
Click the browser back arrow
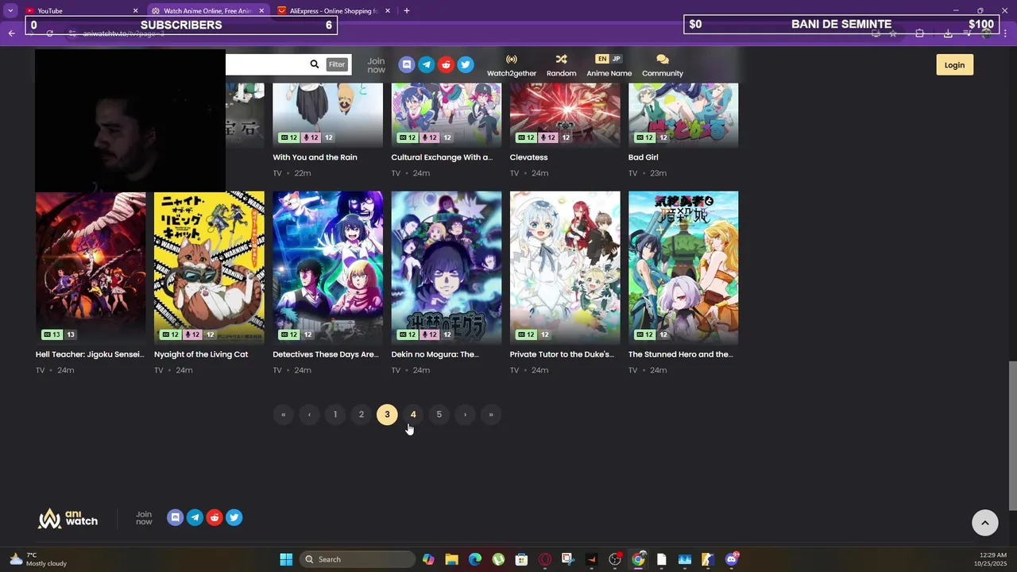point(11,33)
